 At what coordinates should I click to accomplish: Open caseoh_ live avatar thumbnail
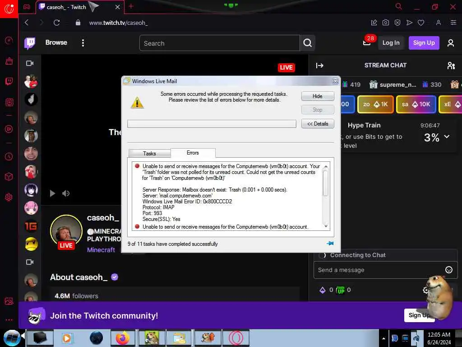click(66, 232)
